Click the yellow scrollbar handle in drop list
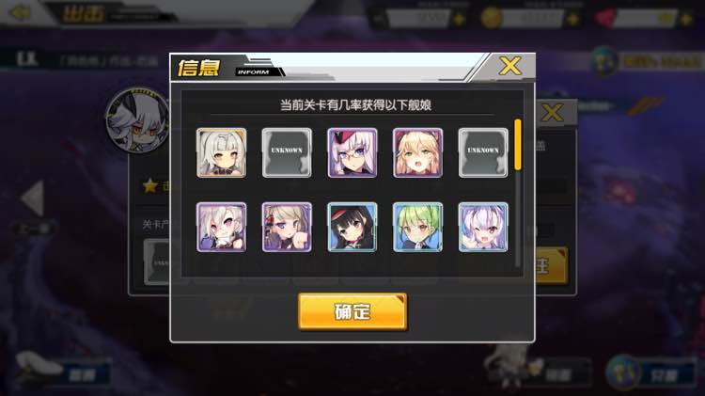705x396 pixels. coord(518,145)
